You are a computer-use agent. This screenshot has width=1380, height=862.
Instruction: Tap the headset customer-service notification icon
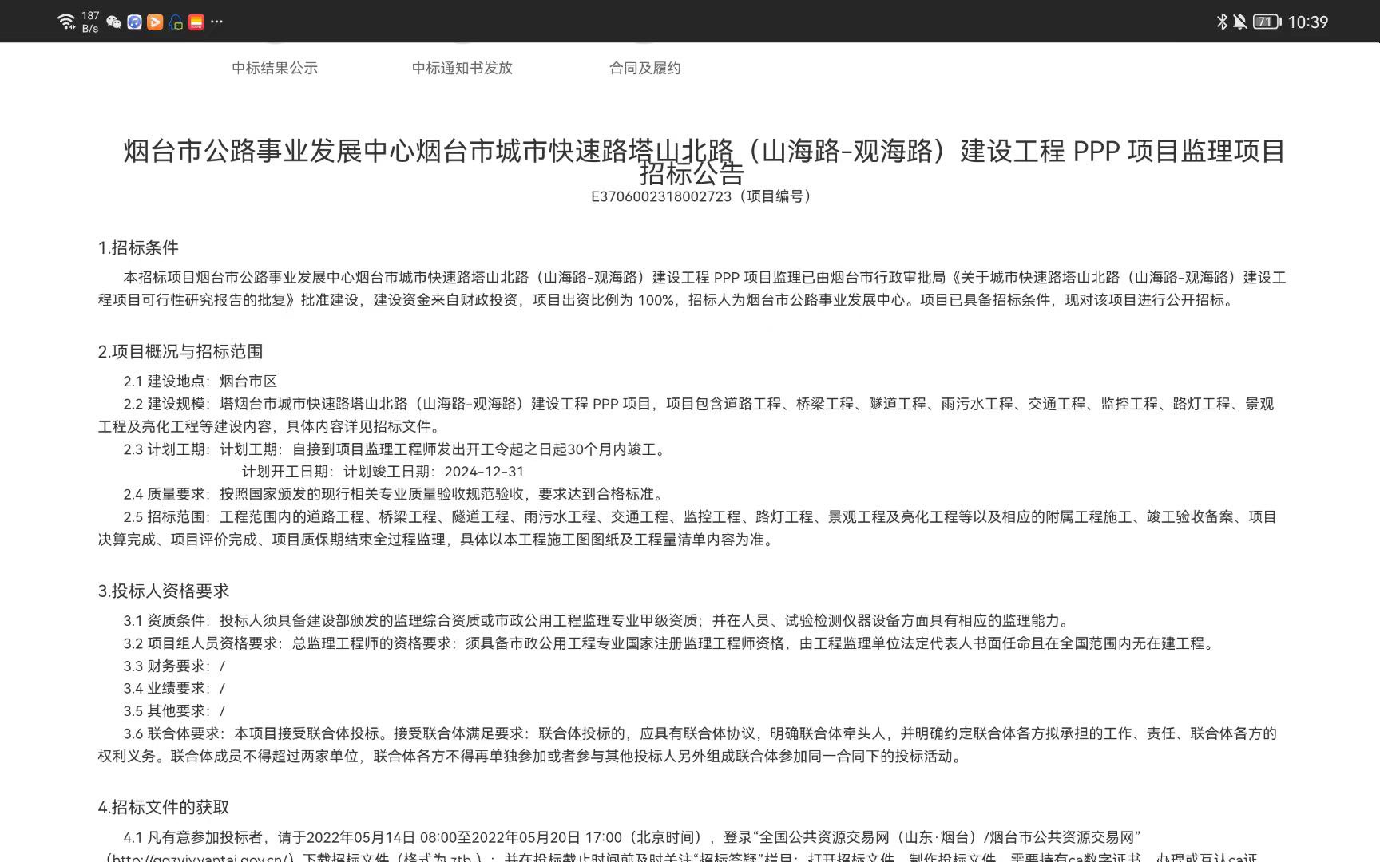176,22
